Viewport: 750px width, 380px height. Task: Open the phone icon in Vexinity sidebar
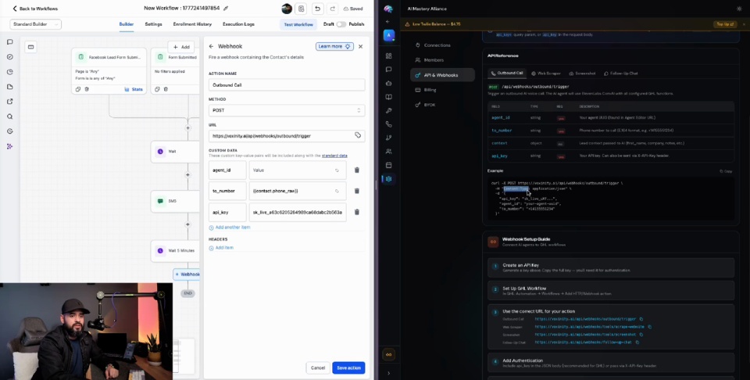pos(388,124)
